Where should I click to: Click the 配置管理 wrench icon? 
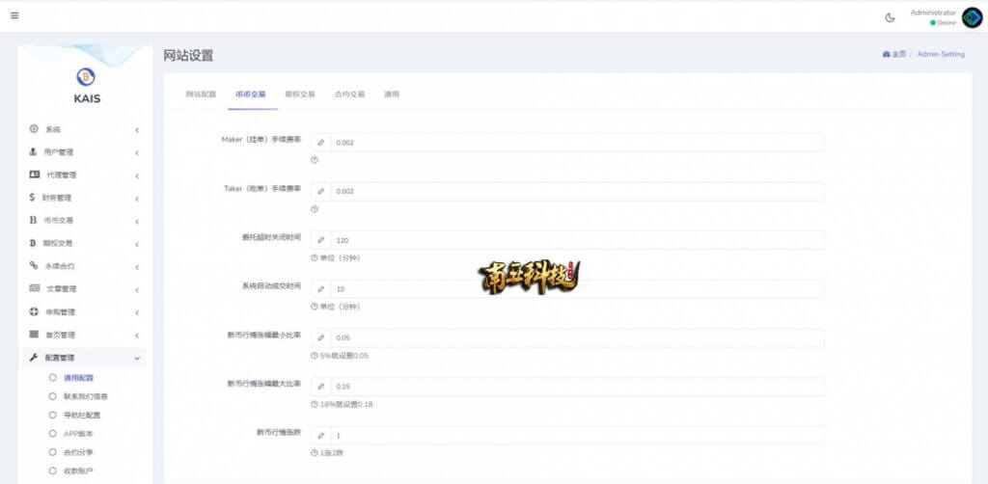click(x=34, y=357)
